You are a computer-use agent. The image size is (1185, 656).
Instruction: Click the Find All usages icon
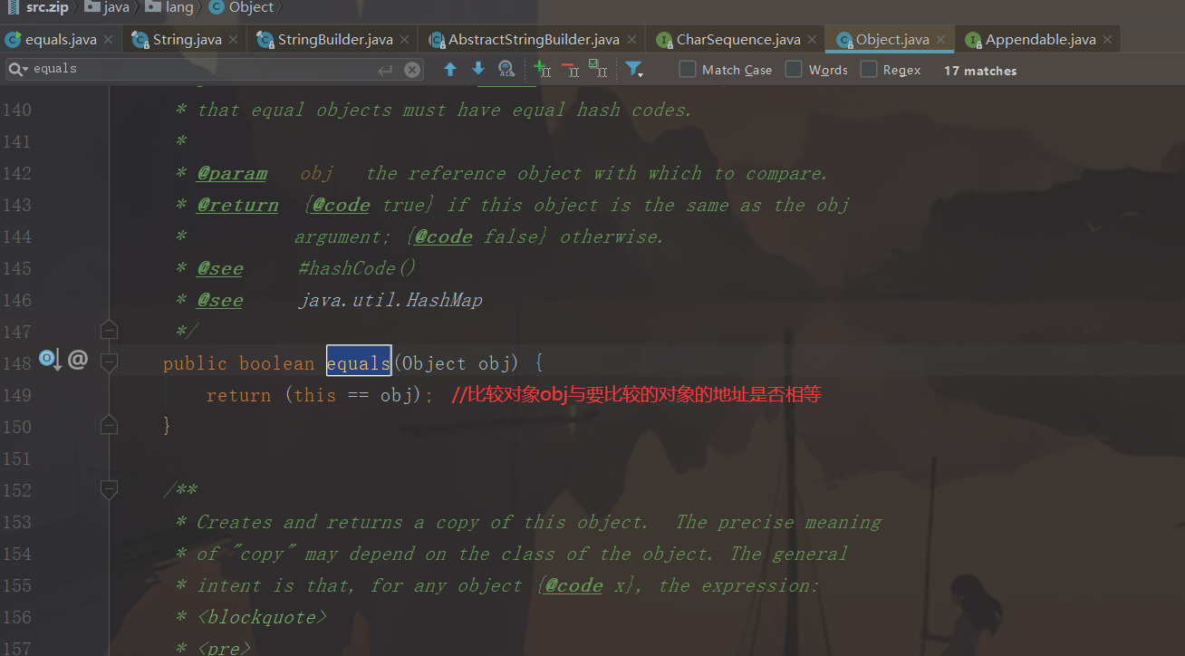(x=506, y=69)
